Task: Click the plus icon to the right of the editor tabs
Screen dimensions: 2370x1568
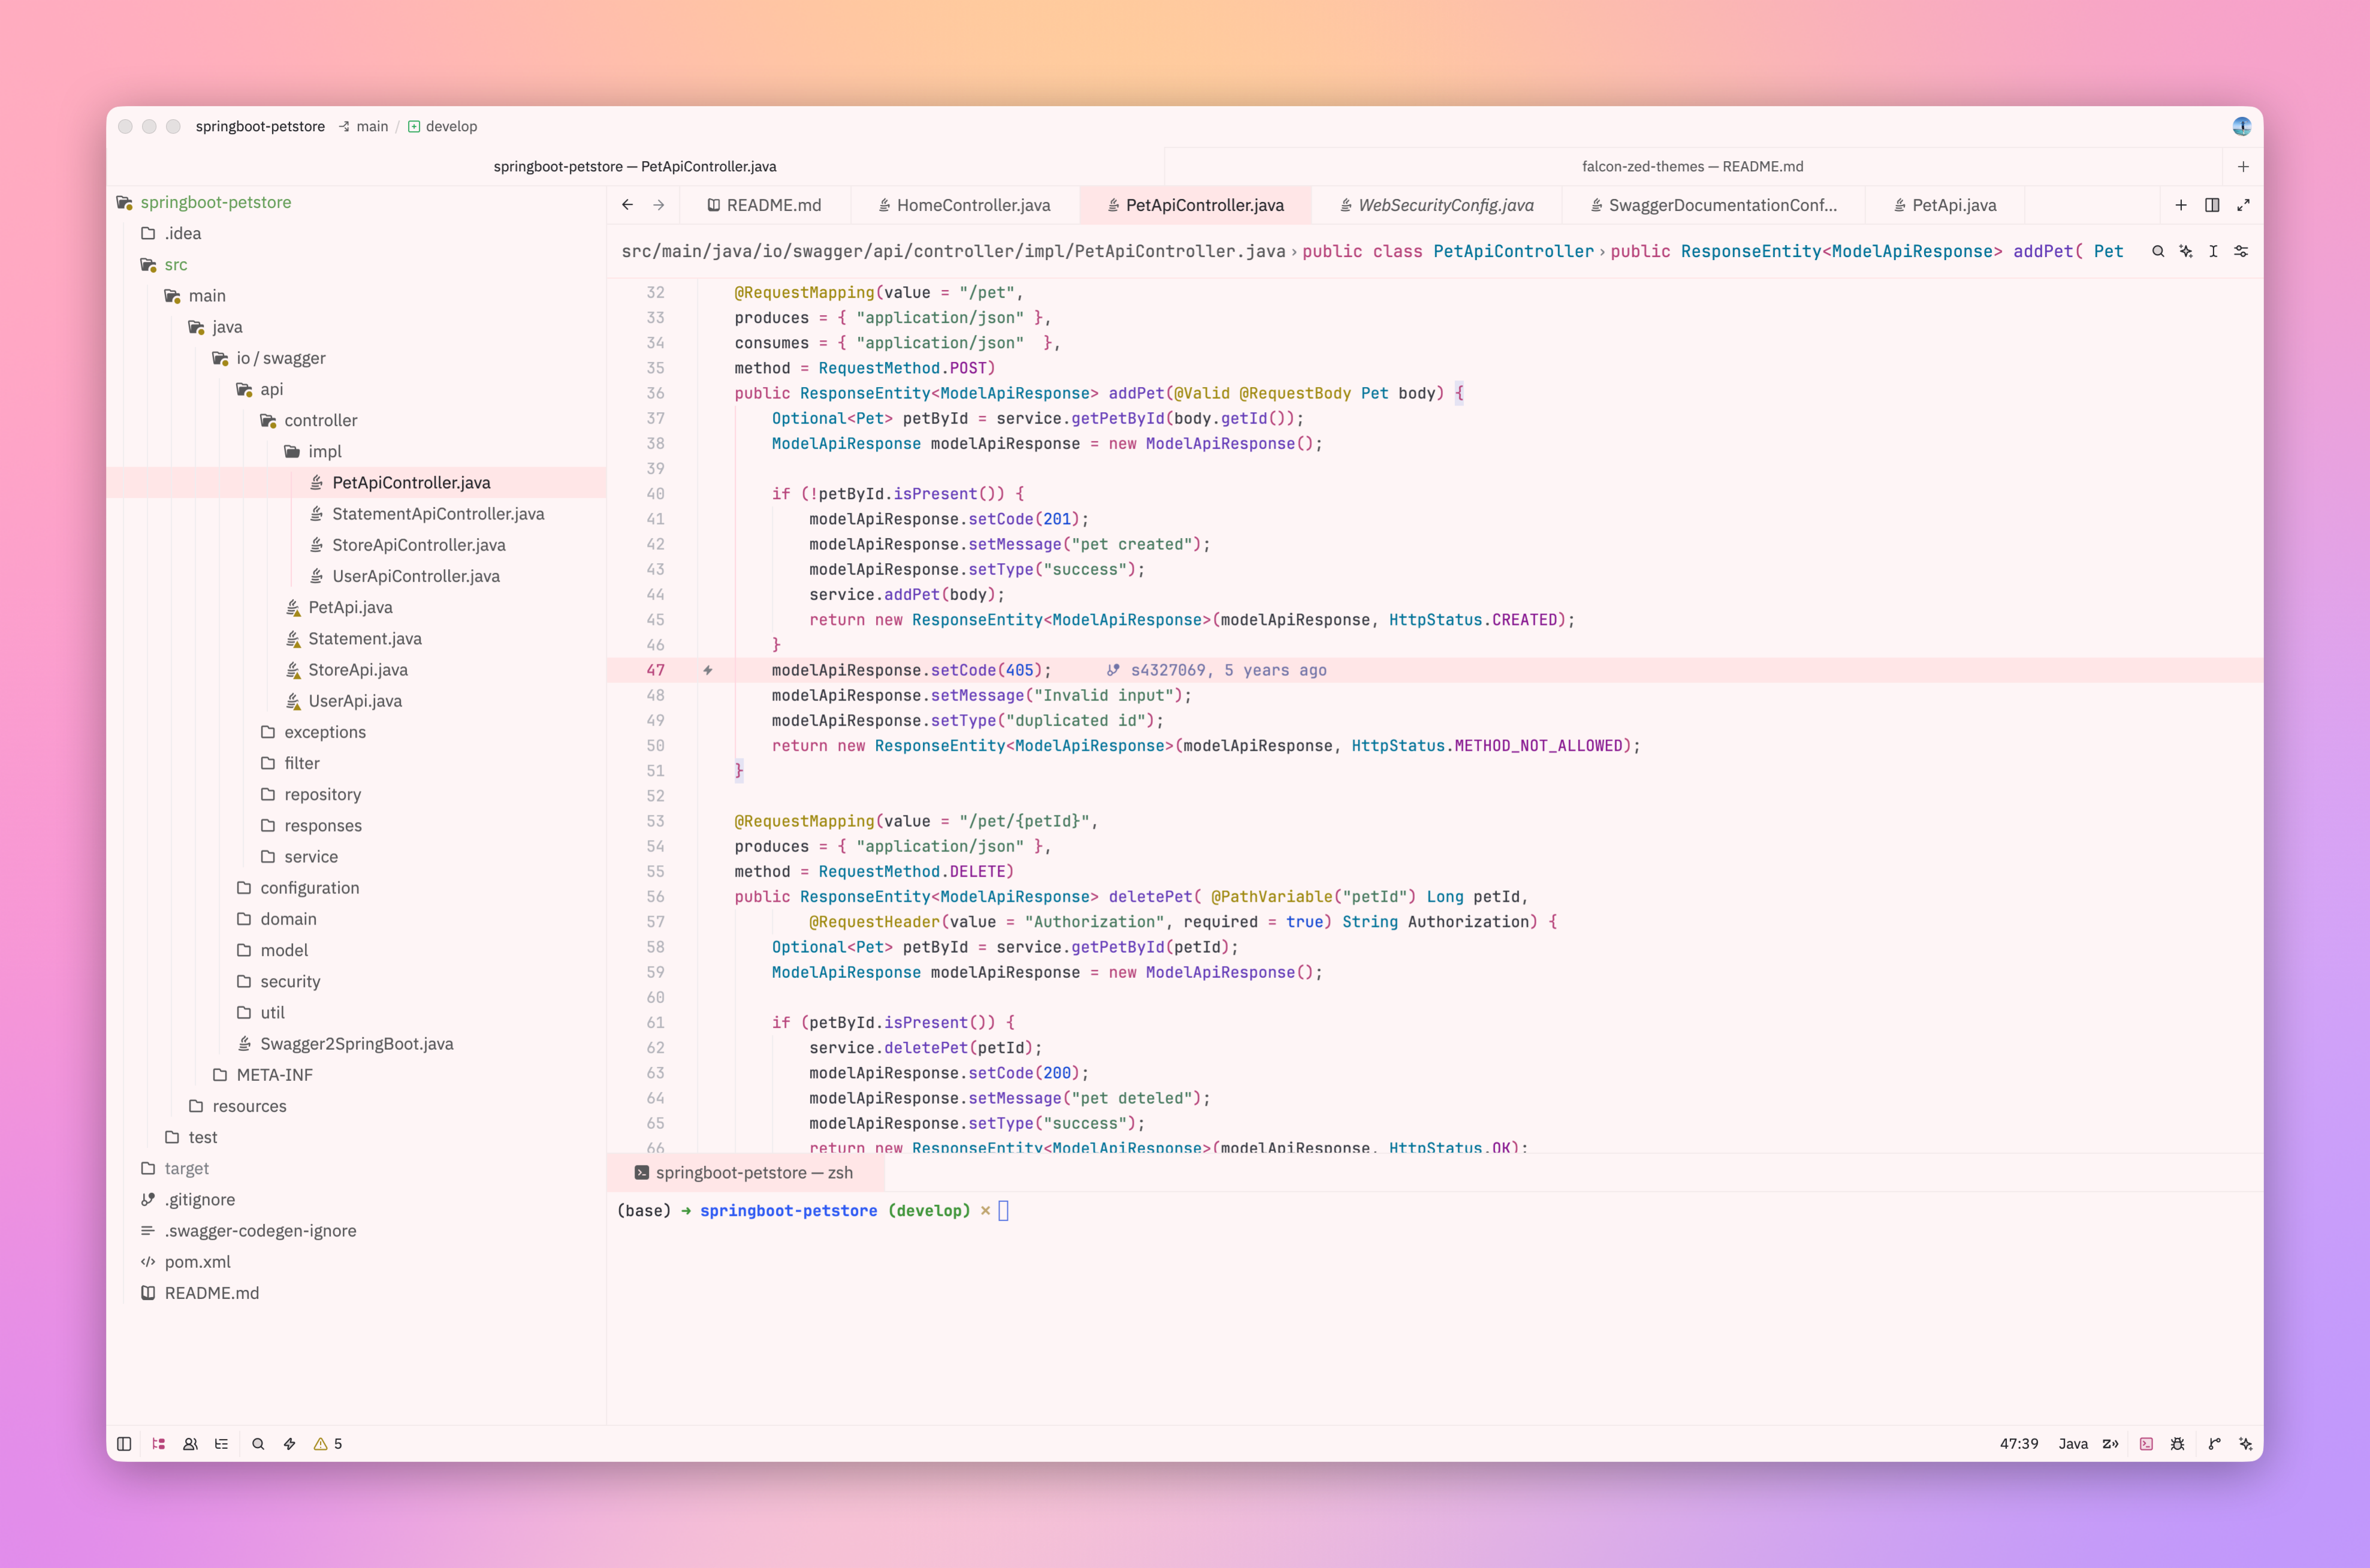Action: coord(2181,205)
